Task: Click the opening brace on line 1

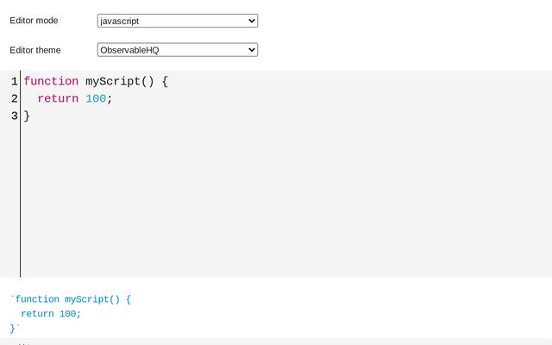Action: 165,81
